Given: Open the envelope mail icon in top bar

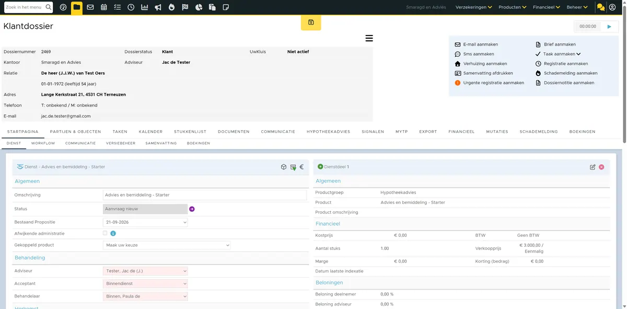Looking at the screenshot, I should coord(90,7).
